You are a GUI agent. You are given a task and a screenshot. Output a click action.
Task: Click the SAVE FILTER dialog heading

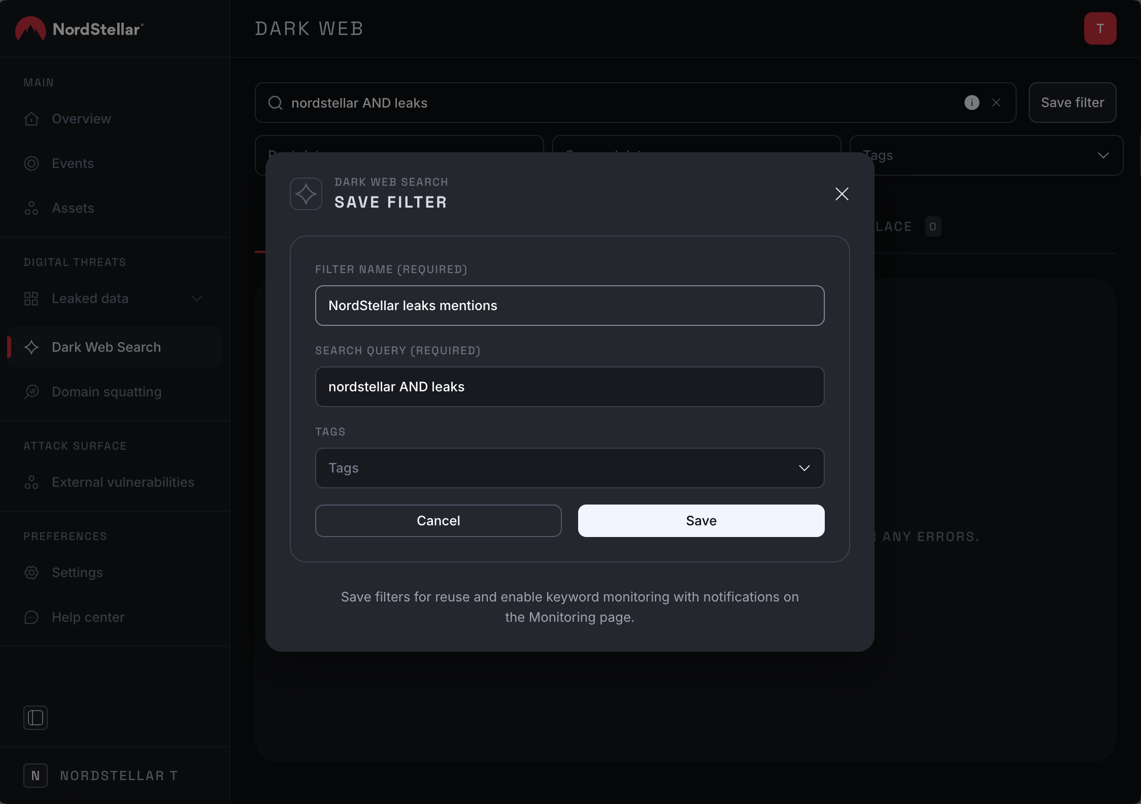(x=391, y=202)
